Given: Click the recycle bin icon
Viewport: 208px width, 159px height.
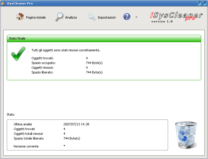Looking at the screenshot, I should point(186,135).
